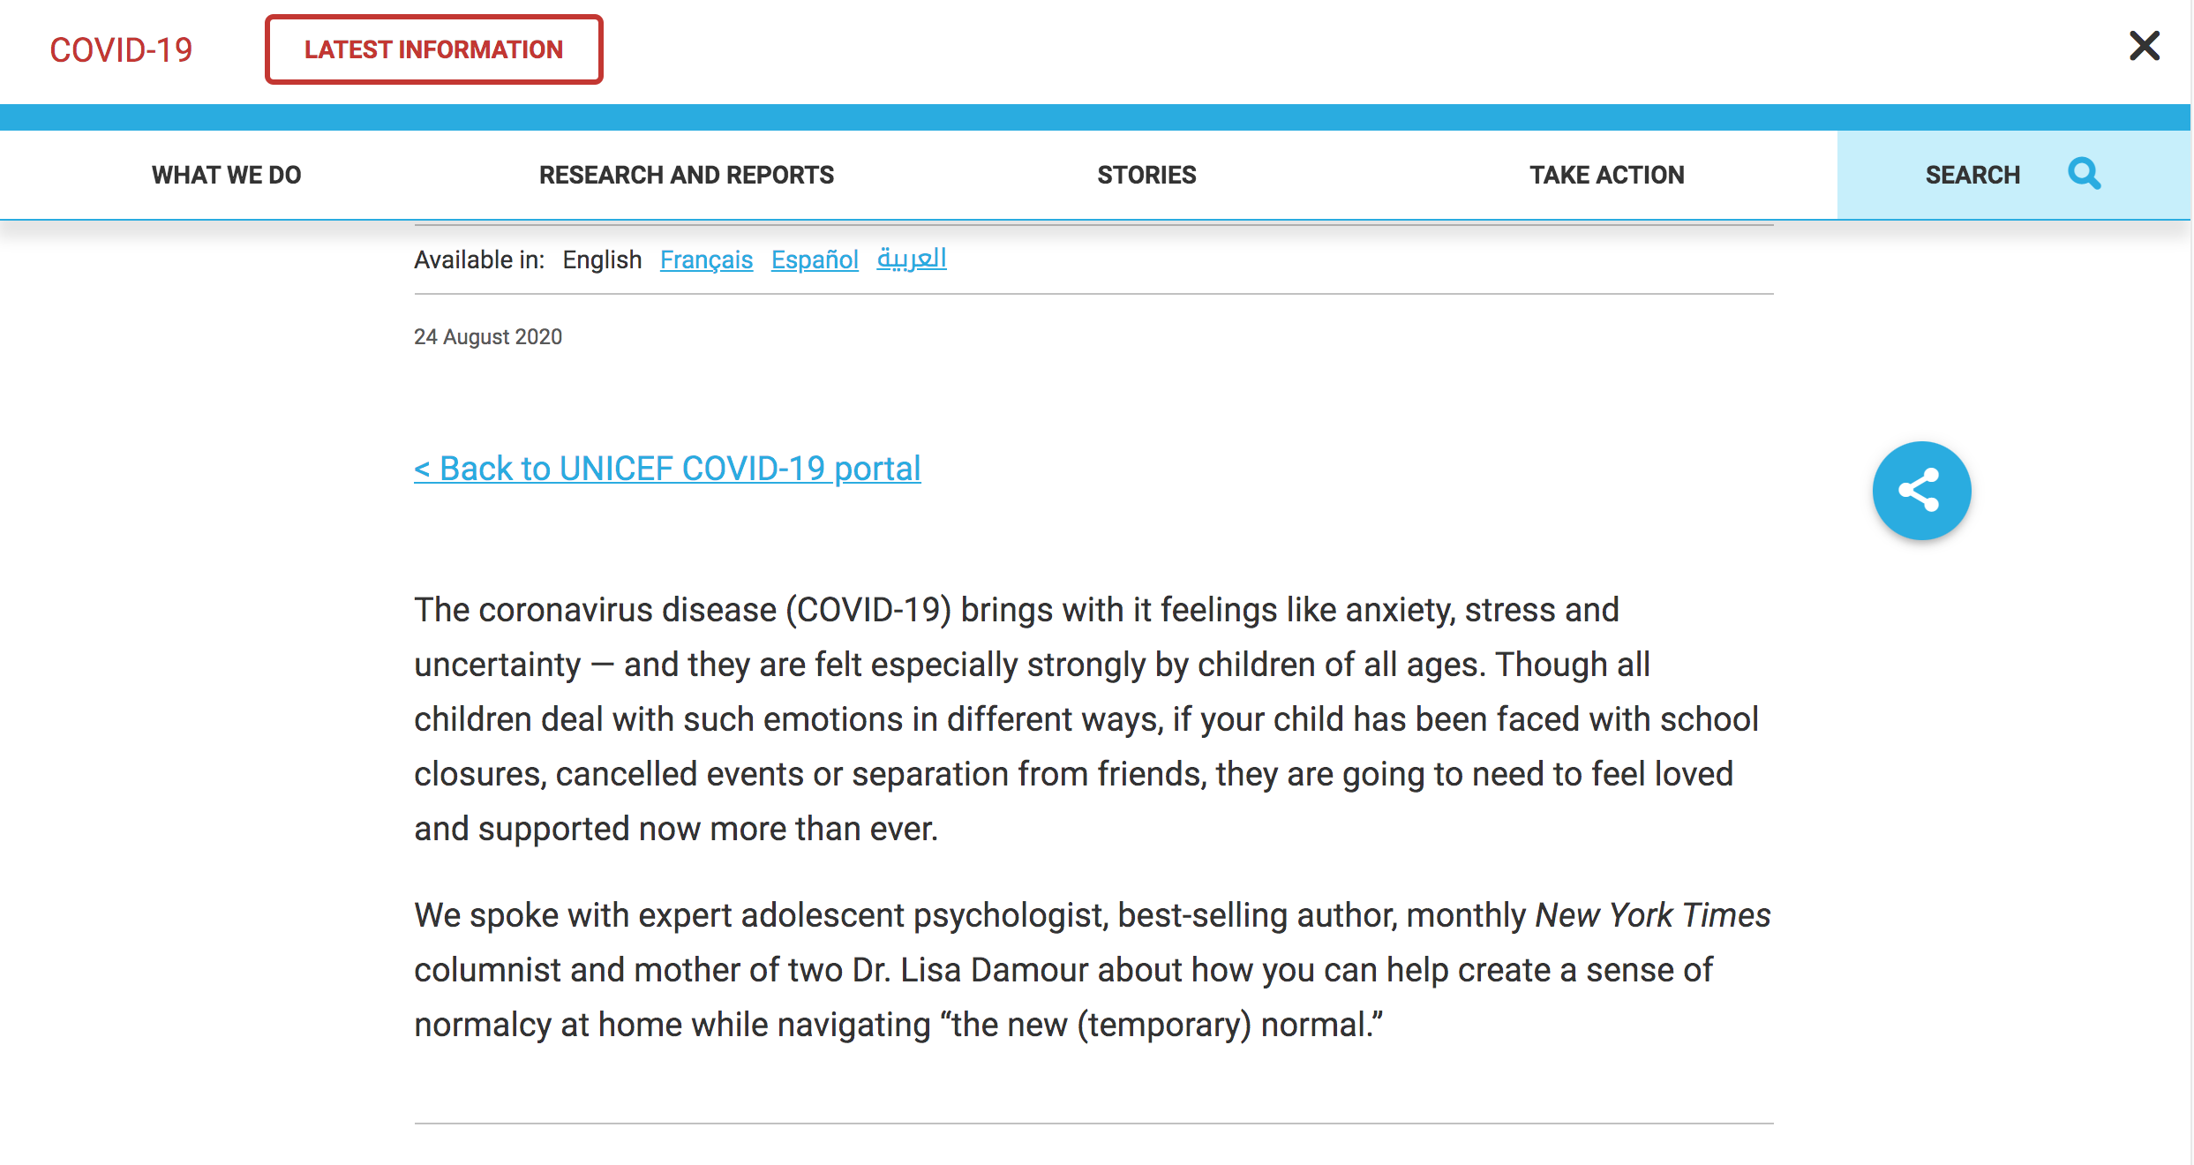Click the italic New York Times text
This screenshot has width=2194, height=1165.
[1652, 915]
